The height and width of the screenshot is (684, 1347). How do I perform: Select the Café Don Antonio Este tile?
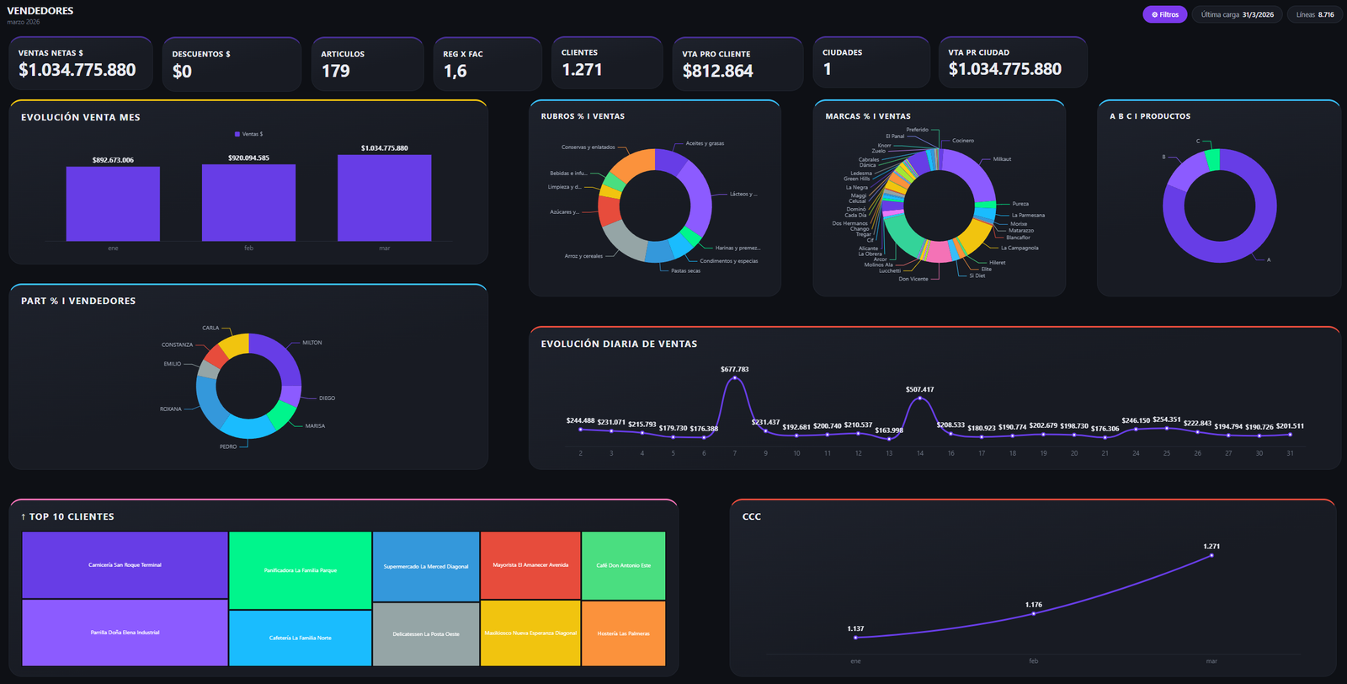tap(623, 565)
